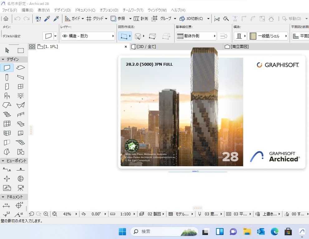This screenshot has width=309, height=239.
Task: Choose the Door tool in the toolbox
Action: [x=7, y=87]
